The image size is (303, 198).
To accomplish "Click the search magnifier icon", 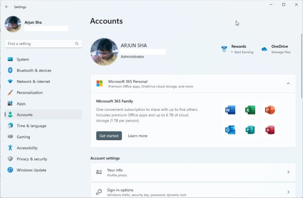I will 77,44.
